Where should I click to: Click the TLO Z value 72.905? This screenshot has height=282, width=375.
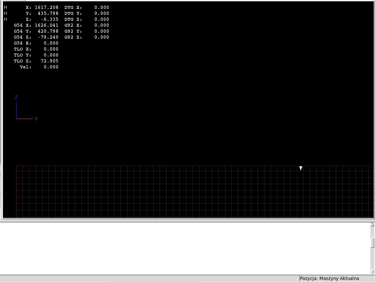coord(50,61)
